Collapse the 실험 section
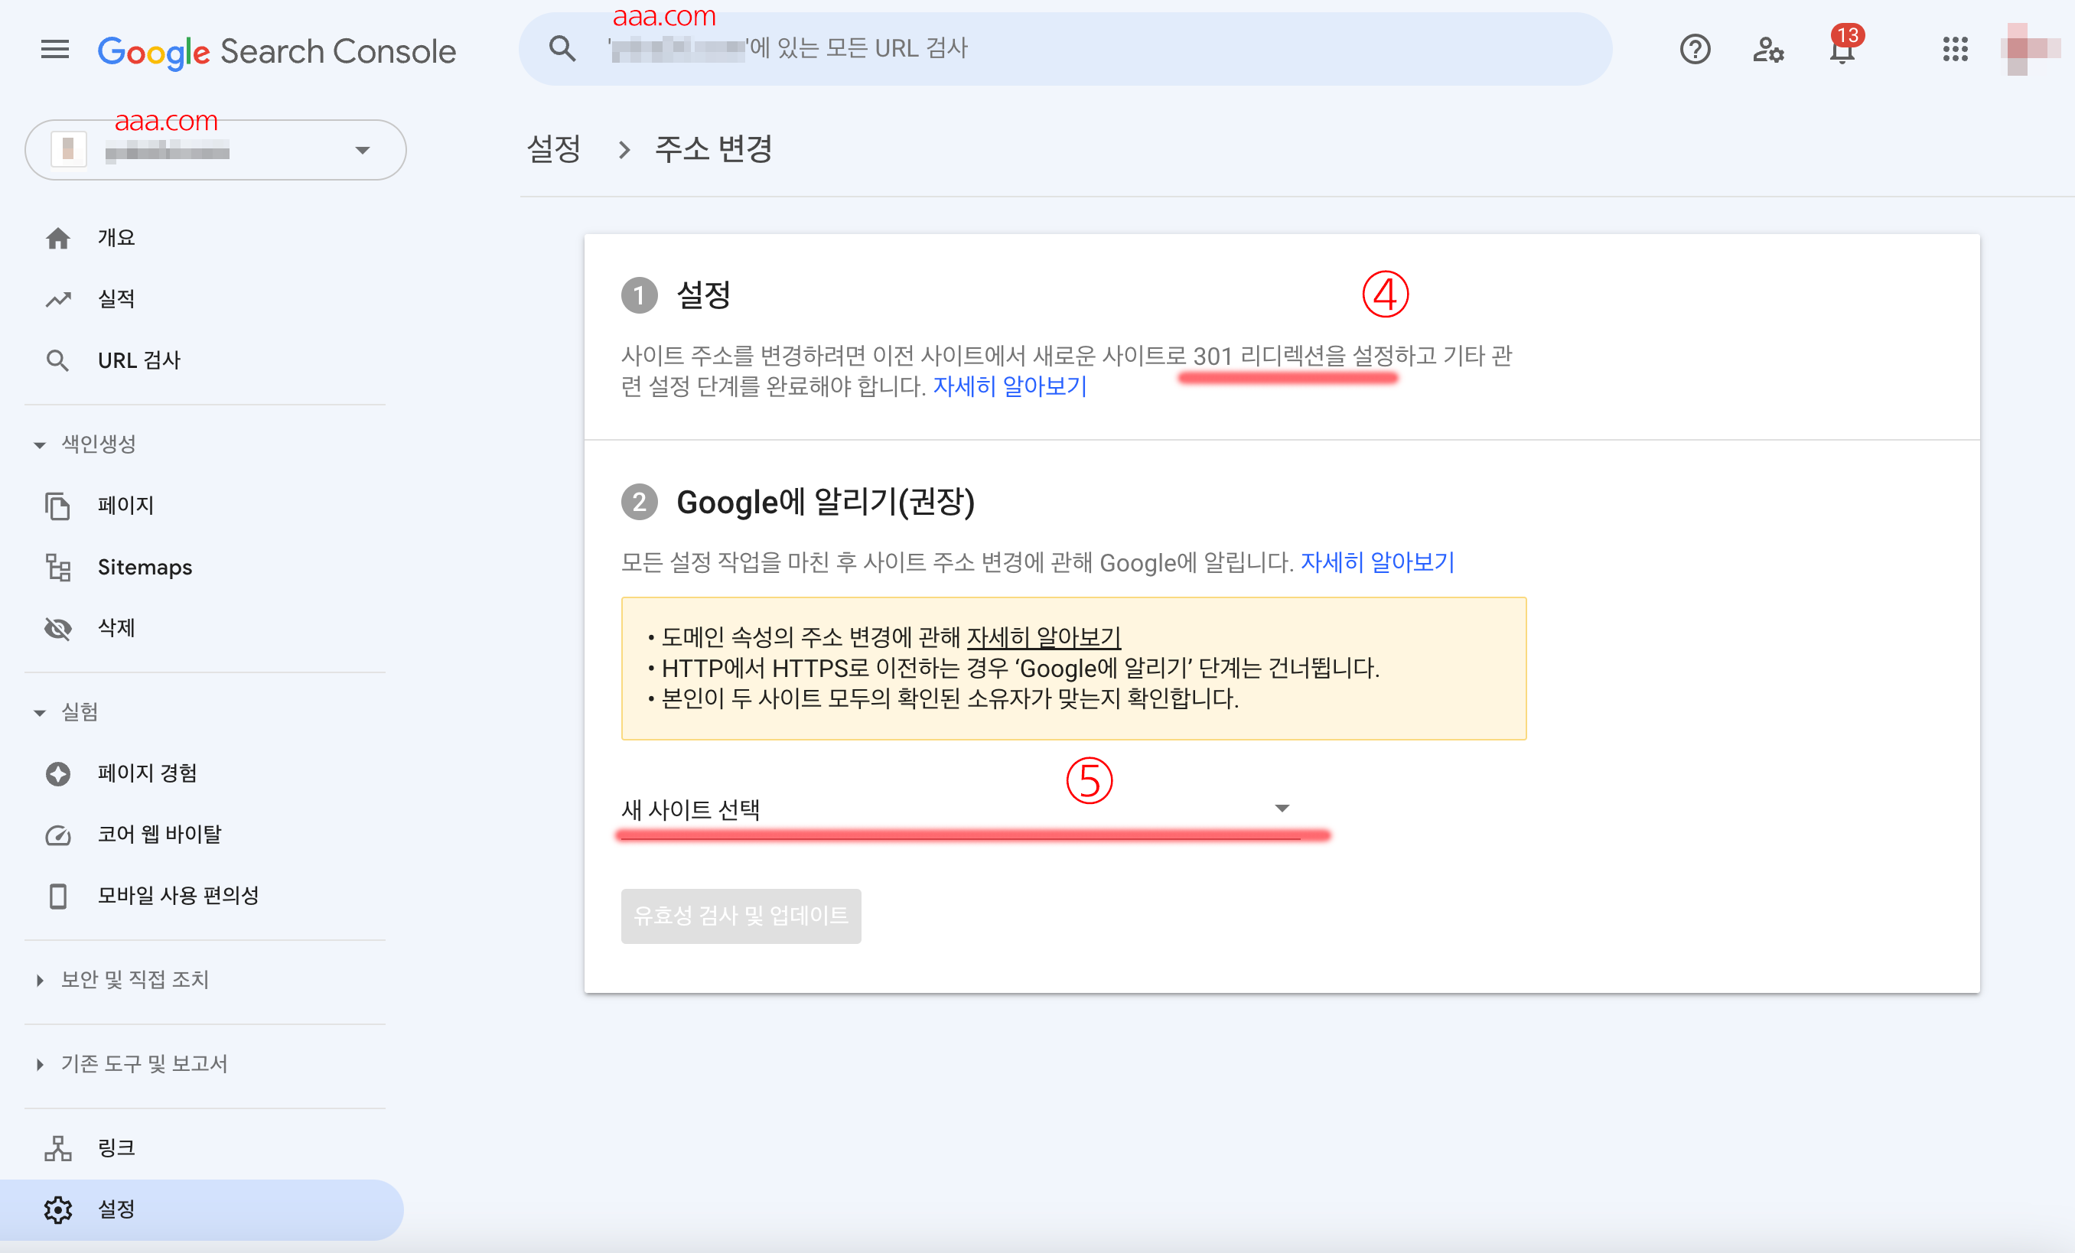The width and height of the screenshot is (2075, 1253). pos(40,712)
